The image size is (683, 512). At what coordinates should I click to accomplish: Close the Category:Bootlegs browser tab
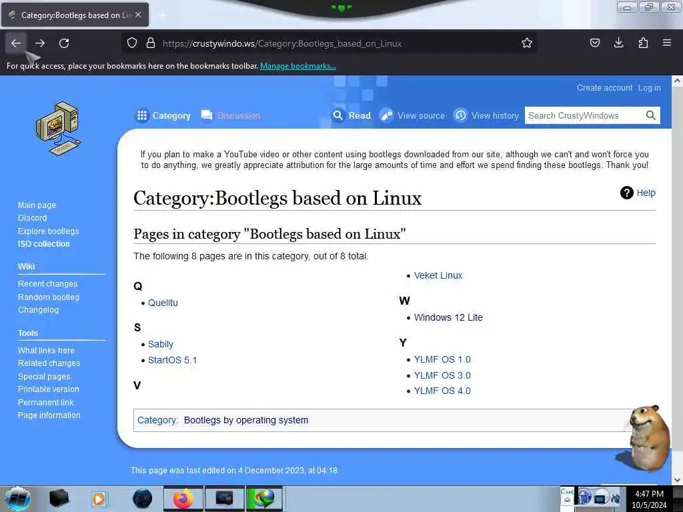(138, 15)
